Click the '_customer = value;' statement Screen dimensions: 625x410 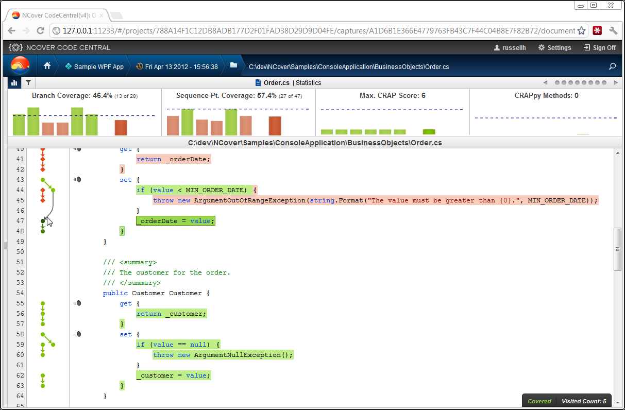[x=173, y=375]
